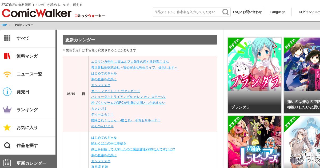Open はじめてのギャル link under 05/10
320x168 pixels.
(x=104, y=73)
